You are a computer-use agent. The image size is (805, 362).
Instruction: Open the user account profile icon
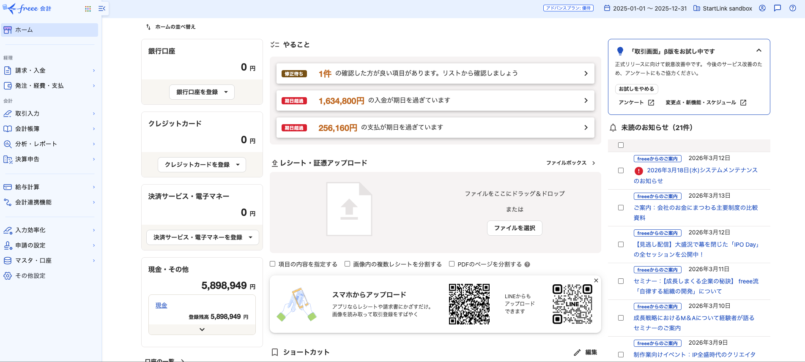point(762,8)
